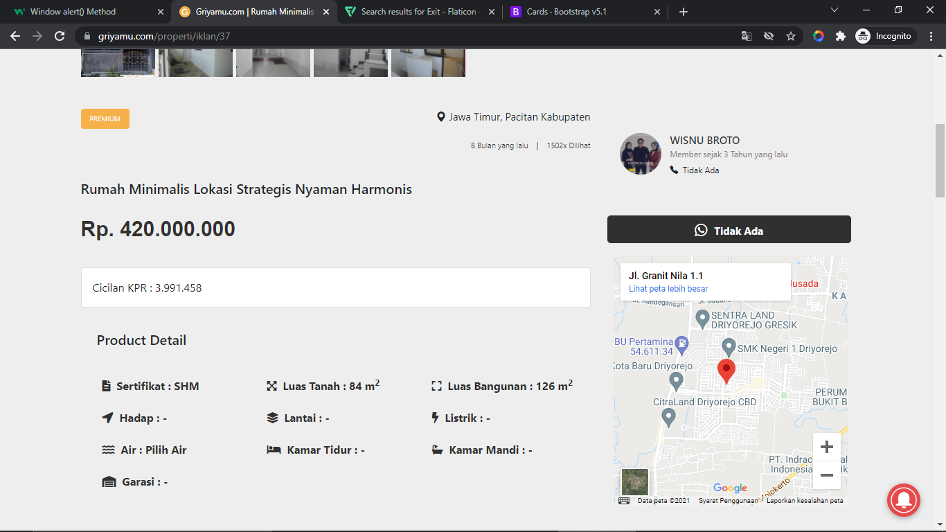Click the red notification bell button
The height and width of the screenshot is (532, 946).
(x=904, y=499)
